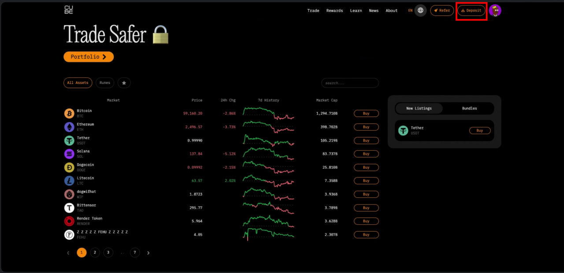Select the All Assets filter
The image size is (564, 273).
coord(78,83)
